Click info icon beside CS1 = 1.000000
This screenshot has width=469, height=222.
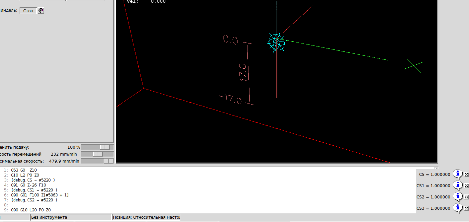[x=458, y=185]
